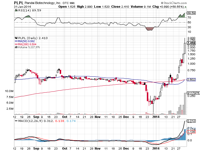The width and height of the screenshot is (200, 151).
Task: Click the 'Volume 9,117,976' legend text
Action: [x=29, y=47]
